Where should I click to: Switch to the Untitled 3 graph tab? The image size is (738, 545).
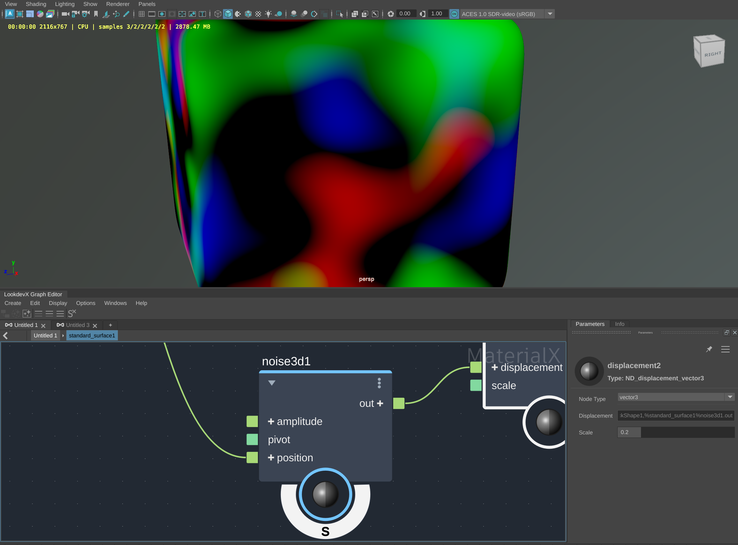coord(77,325)
